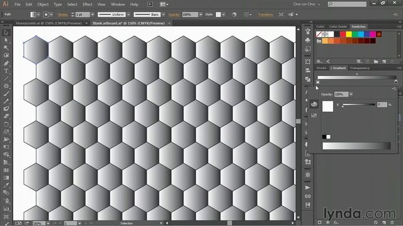403x226 pixels.
Task: Open the Basic brush definition dropdown
Action: (163, 14)
